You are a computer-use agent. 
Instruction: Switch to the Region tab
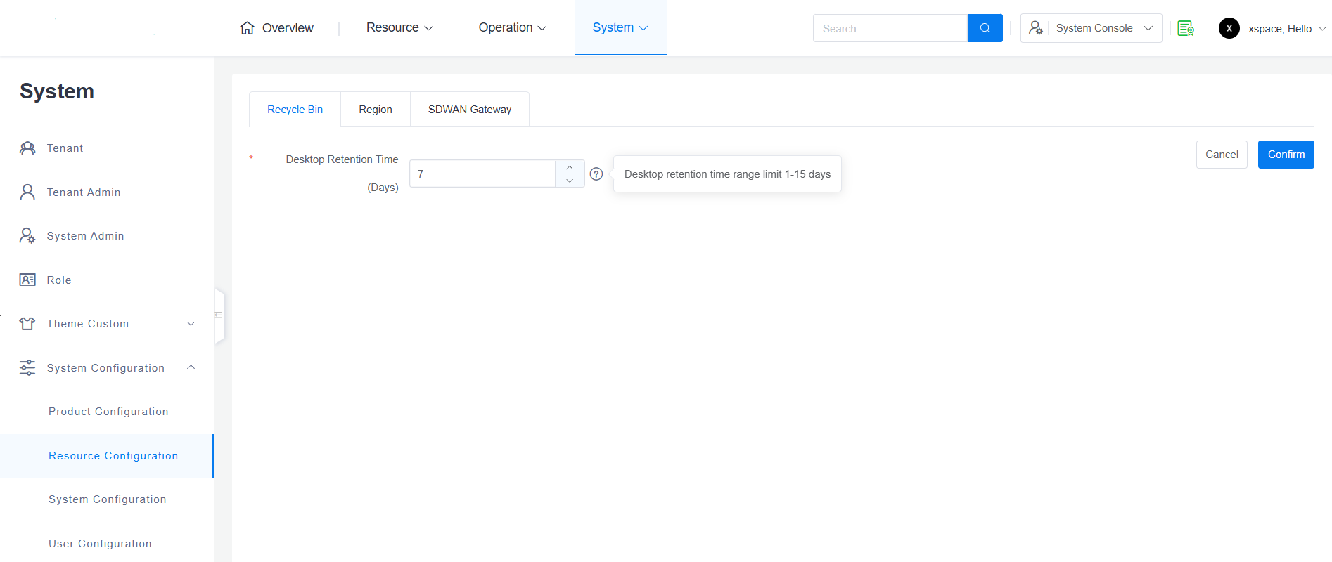[376, 110]
